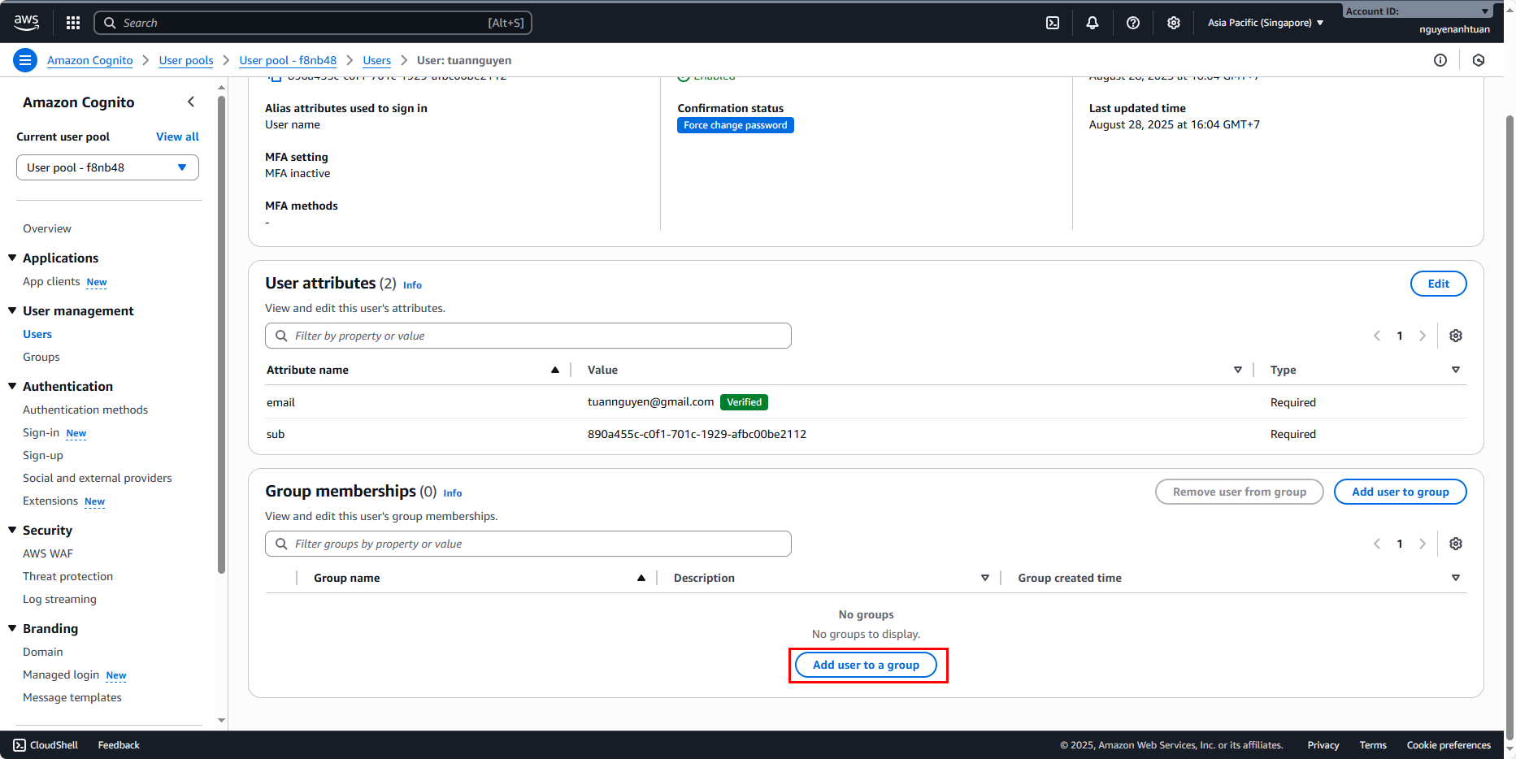Open the AWS services grid menu
This screenshot has width=1516, height=759.
pyautogui.click(x=73, y=23)
